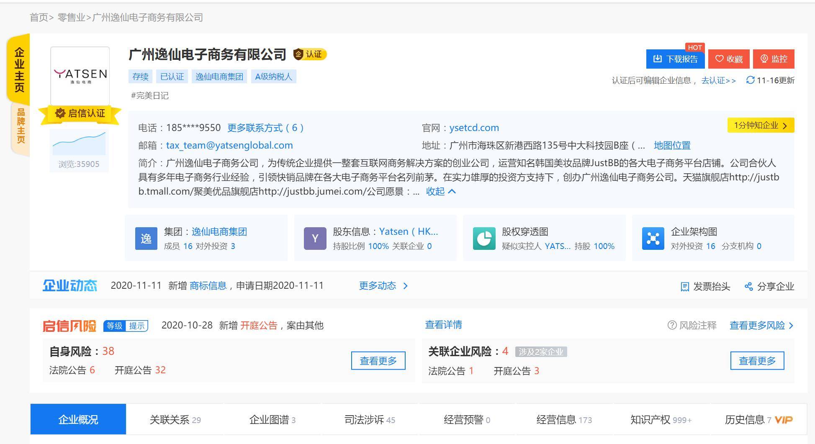Follow the 去认证>> link

(718, 80)
